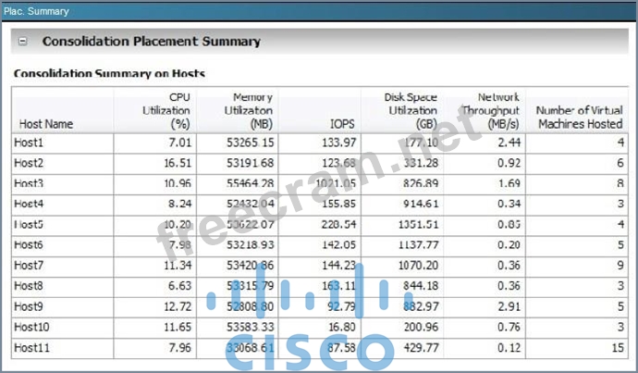Click the Host3 row name cell
Image resolution: width=638 pixels, height=373 pixels.
point(30,184)
